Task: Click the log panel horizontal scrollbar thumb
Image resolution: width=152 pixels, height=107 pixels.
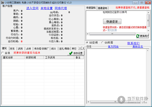Action: click(x=115, y=102)
